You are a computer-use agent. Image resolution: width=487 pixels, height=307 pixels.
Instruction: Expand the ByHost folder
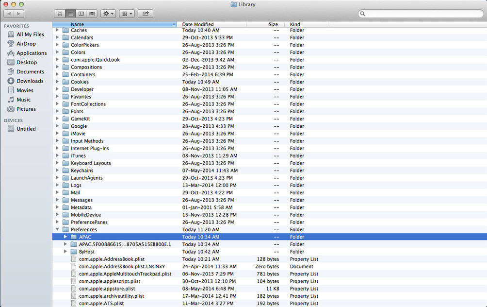point(65,252)
